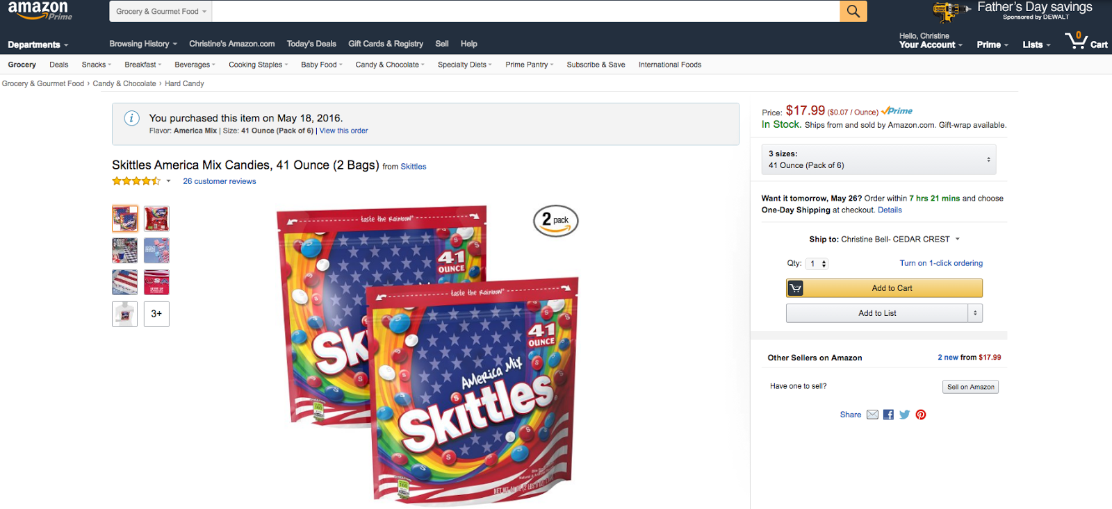Click the purchase info icon
This screenshot has height=509, width=1112.
131,118
